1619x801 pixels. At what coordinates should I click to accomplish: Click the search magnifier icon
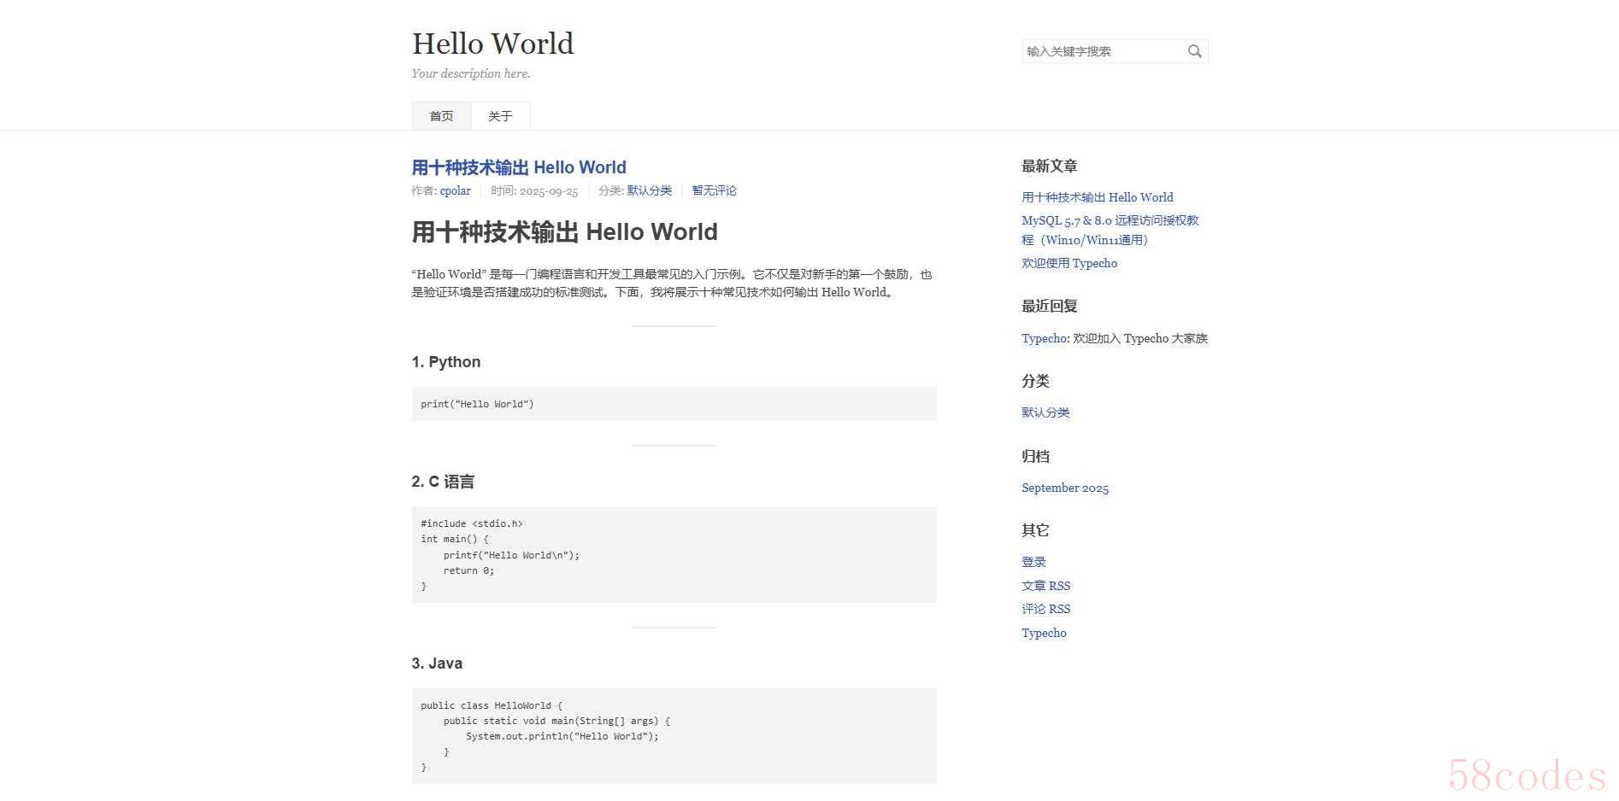tap(1195, 51)
